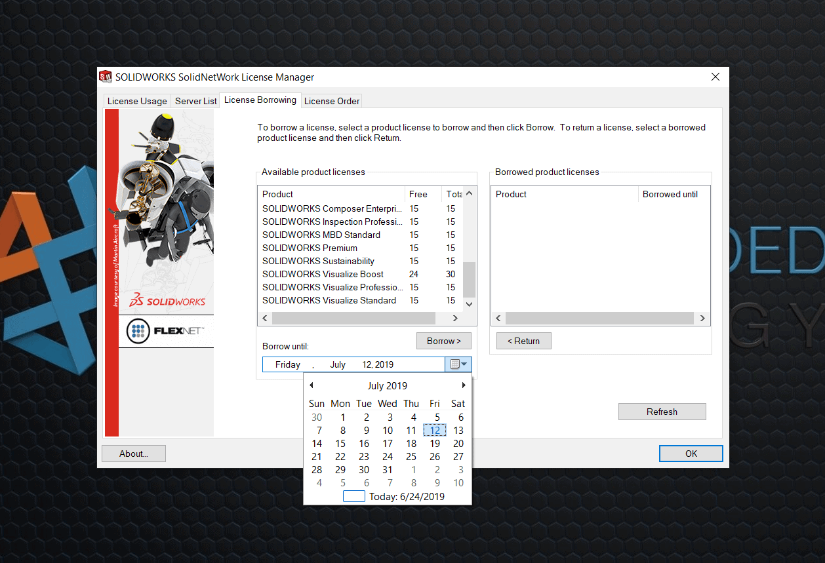Screen dimensions: 825x563
Task: Select SOLIDWORKS Composer Enterprise license row
Action: click(x=360, y=208)
